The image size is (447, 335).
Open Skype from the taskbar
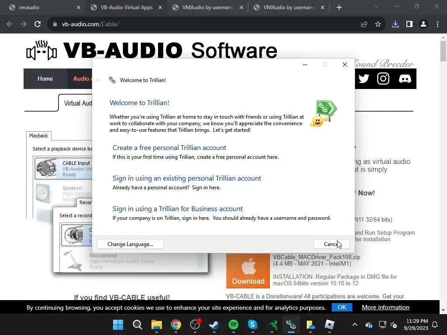(x=253, y=325)
